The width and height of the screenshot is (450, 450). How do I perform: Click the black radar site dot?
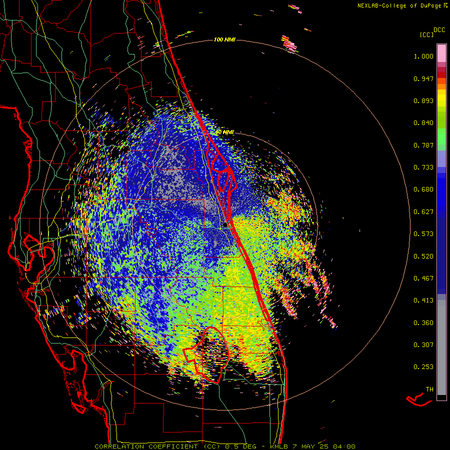[225, 225]
